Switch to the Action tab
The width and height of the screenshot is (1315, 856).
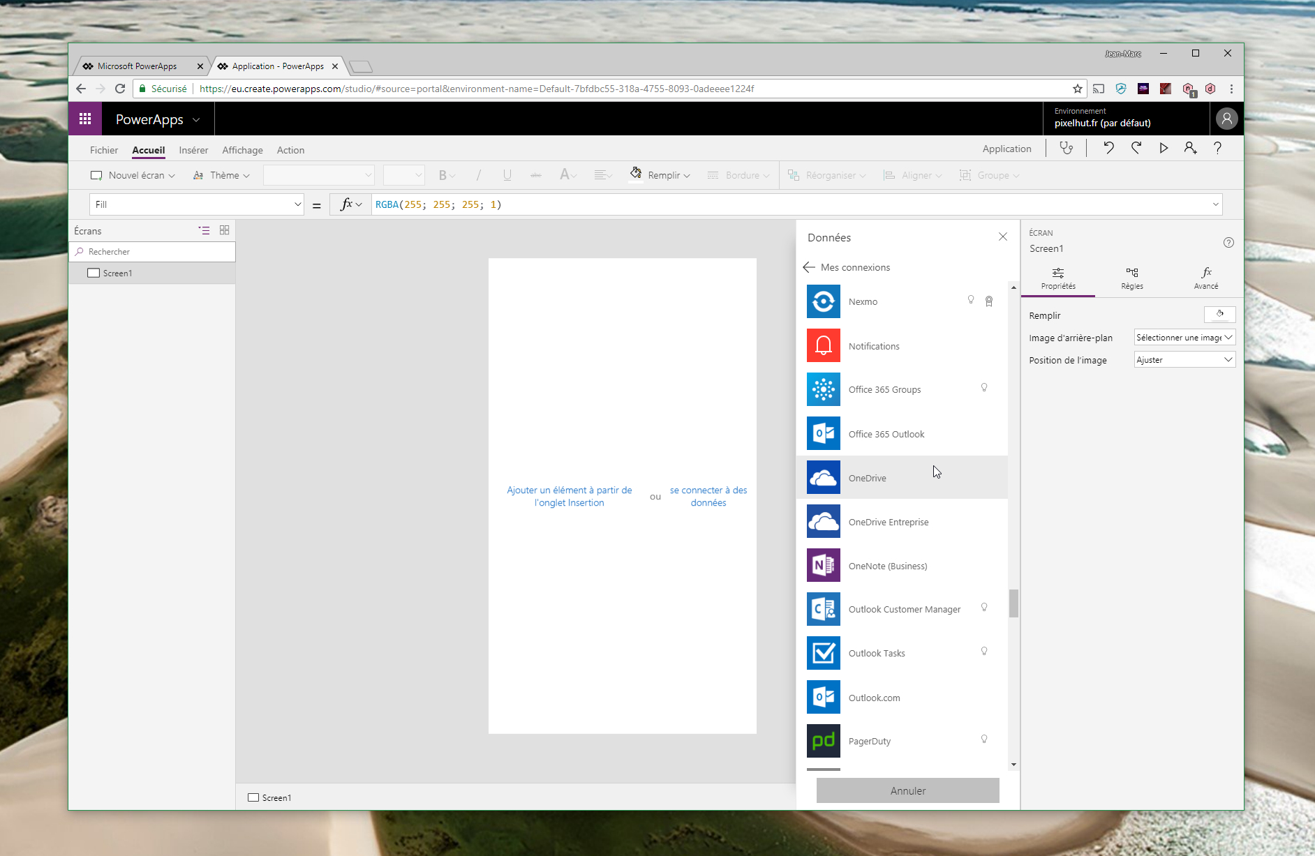[x=290, y=150]
